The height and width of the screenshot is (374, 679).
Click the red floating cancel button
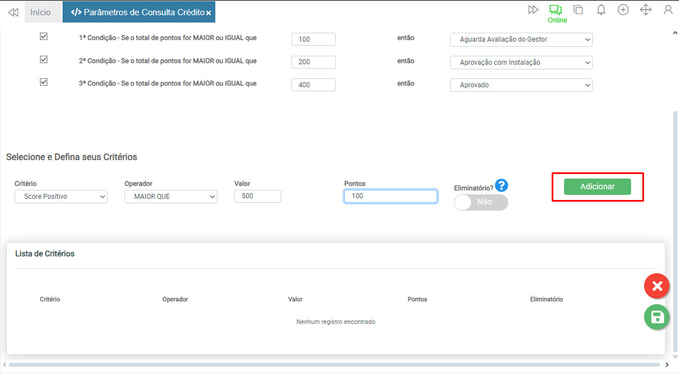656,286
